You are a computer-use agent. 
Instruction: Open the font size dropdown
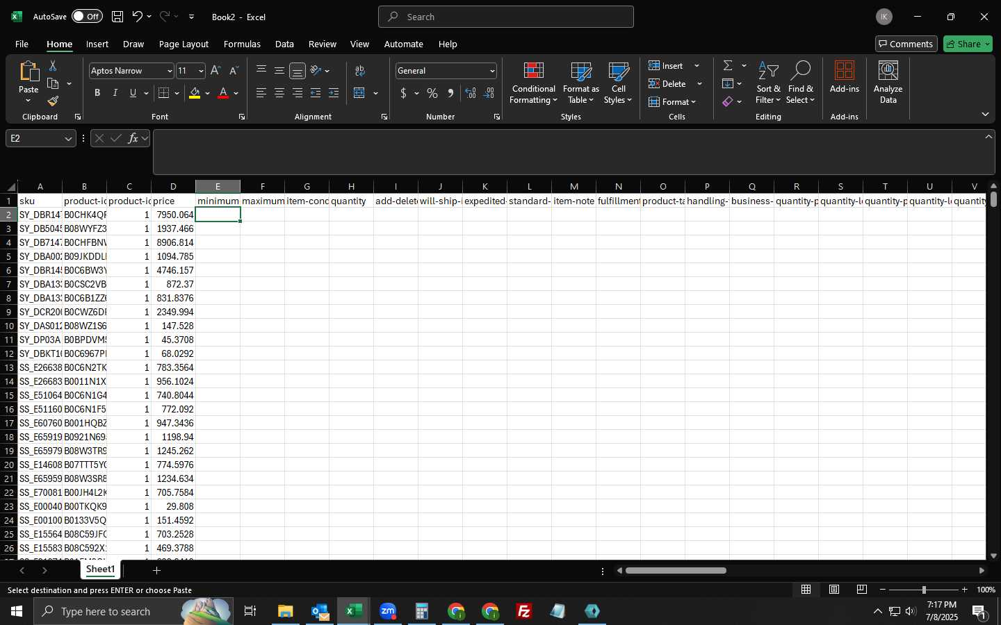point(201,71)
